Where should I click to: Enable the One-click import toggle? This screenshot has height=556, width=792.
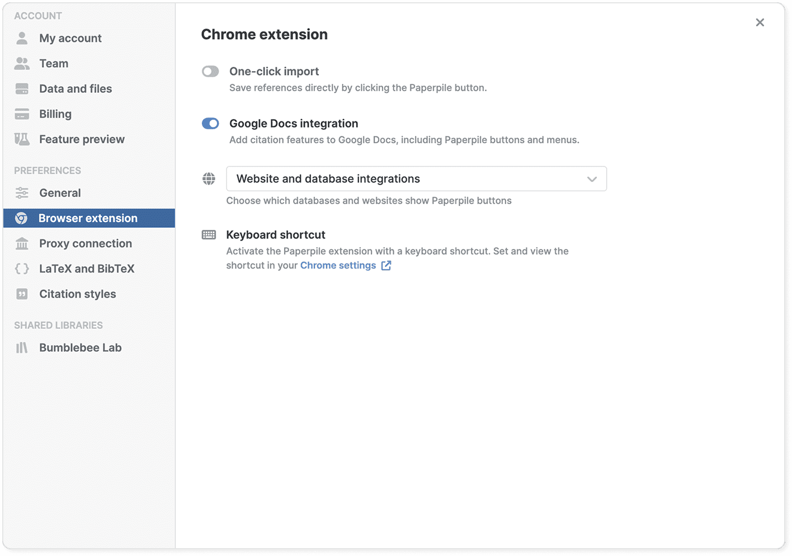210,72
